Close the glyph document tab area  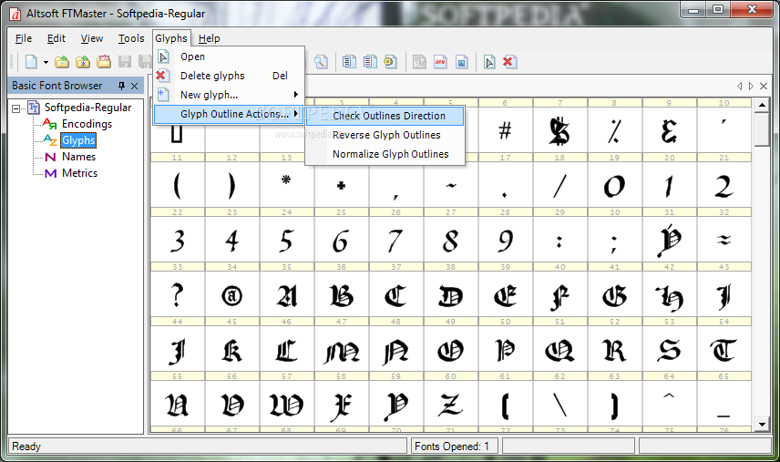coord(764,86)
